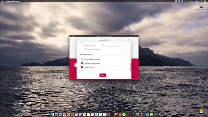Disable the Enable telemetry checkbox

point(82,67)
